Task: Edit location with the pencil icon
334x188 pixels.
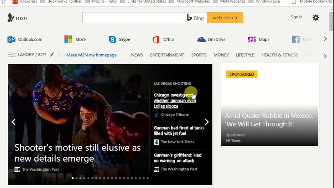Action: (x=52, y=55)
